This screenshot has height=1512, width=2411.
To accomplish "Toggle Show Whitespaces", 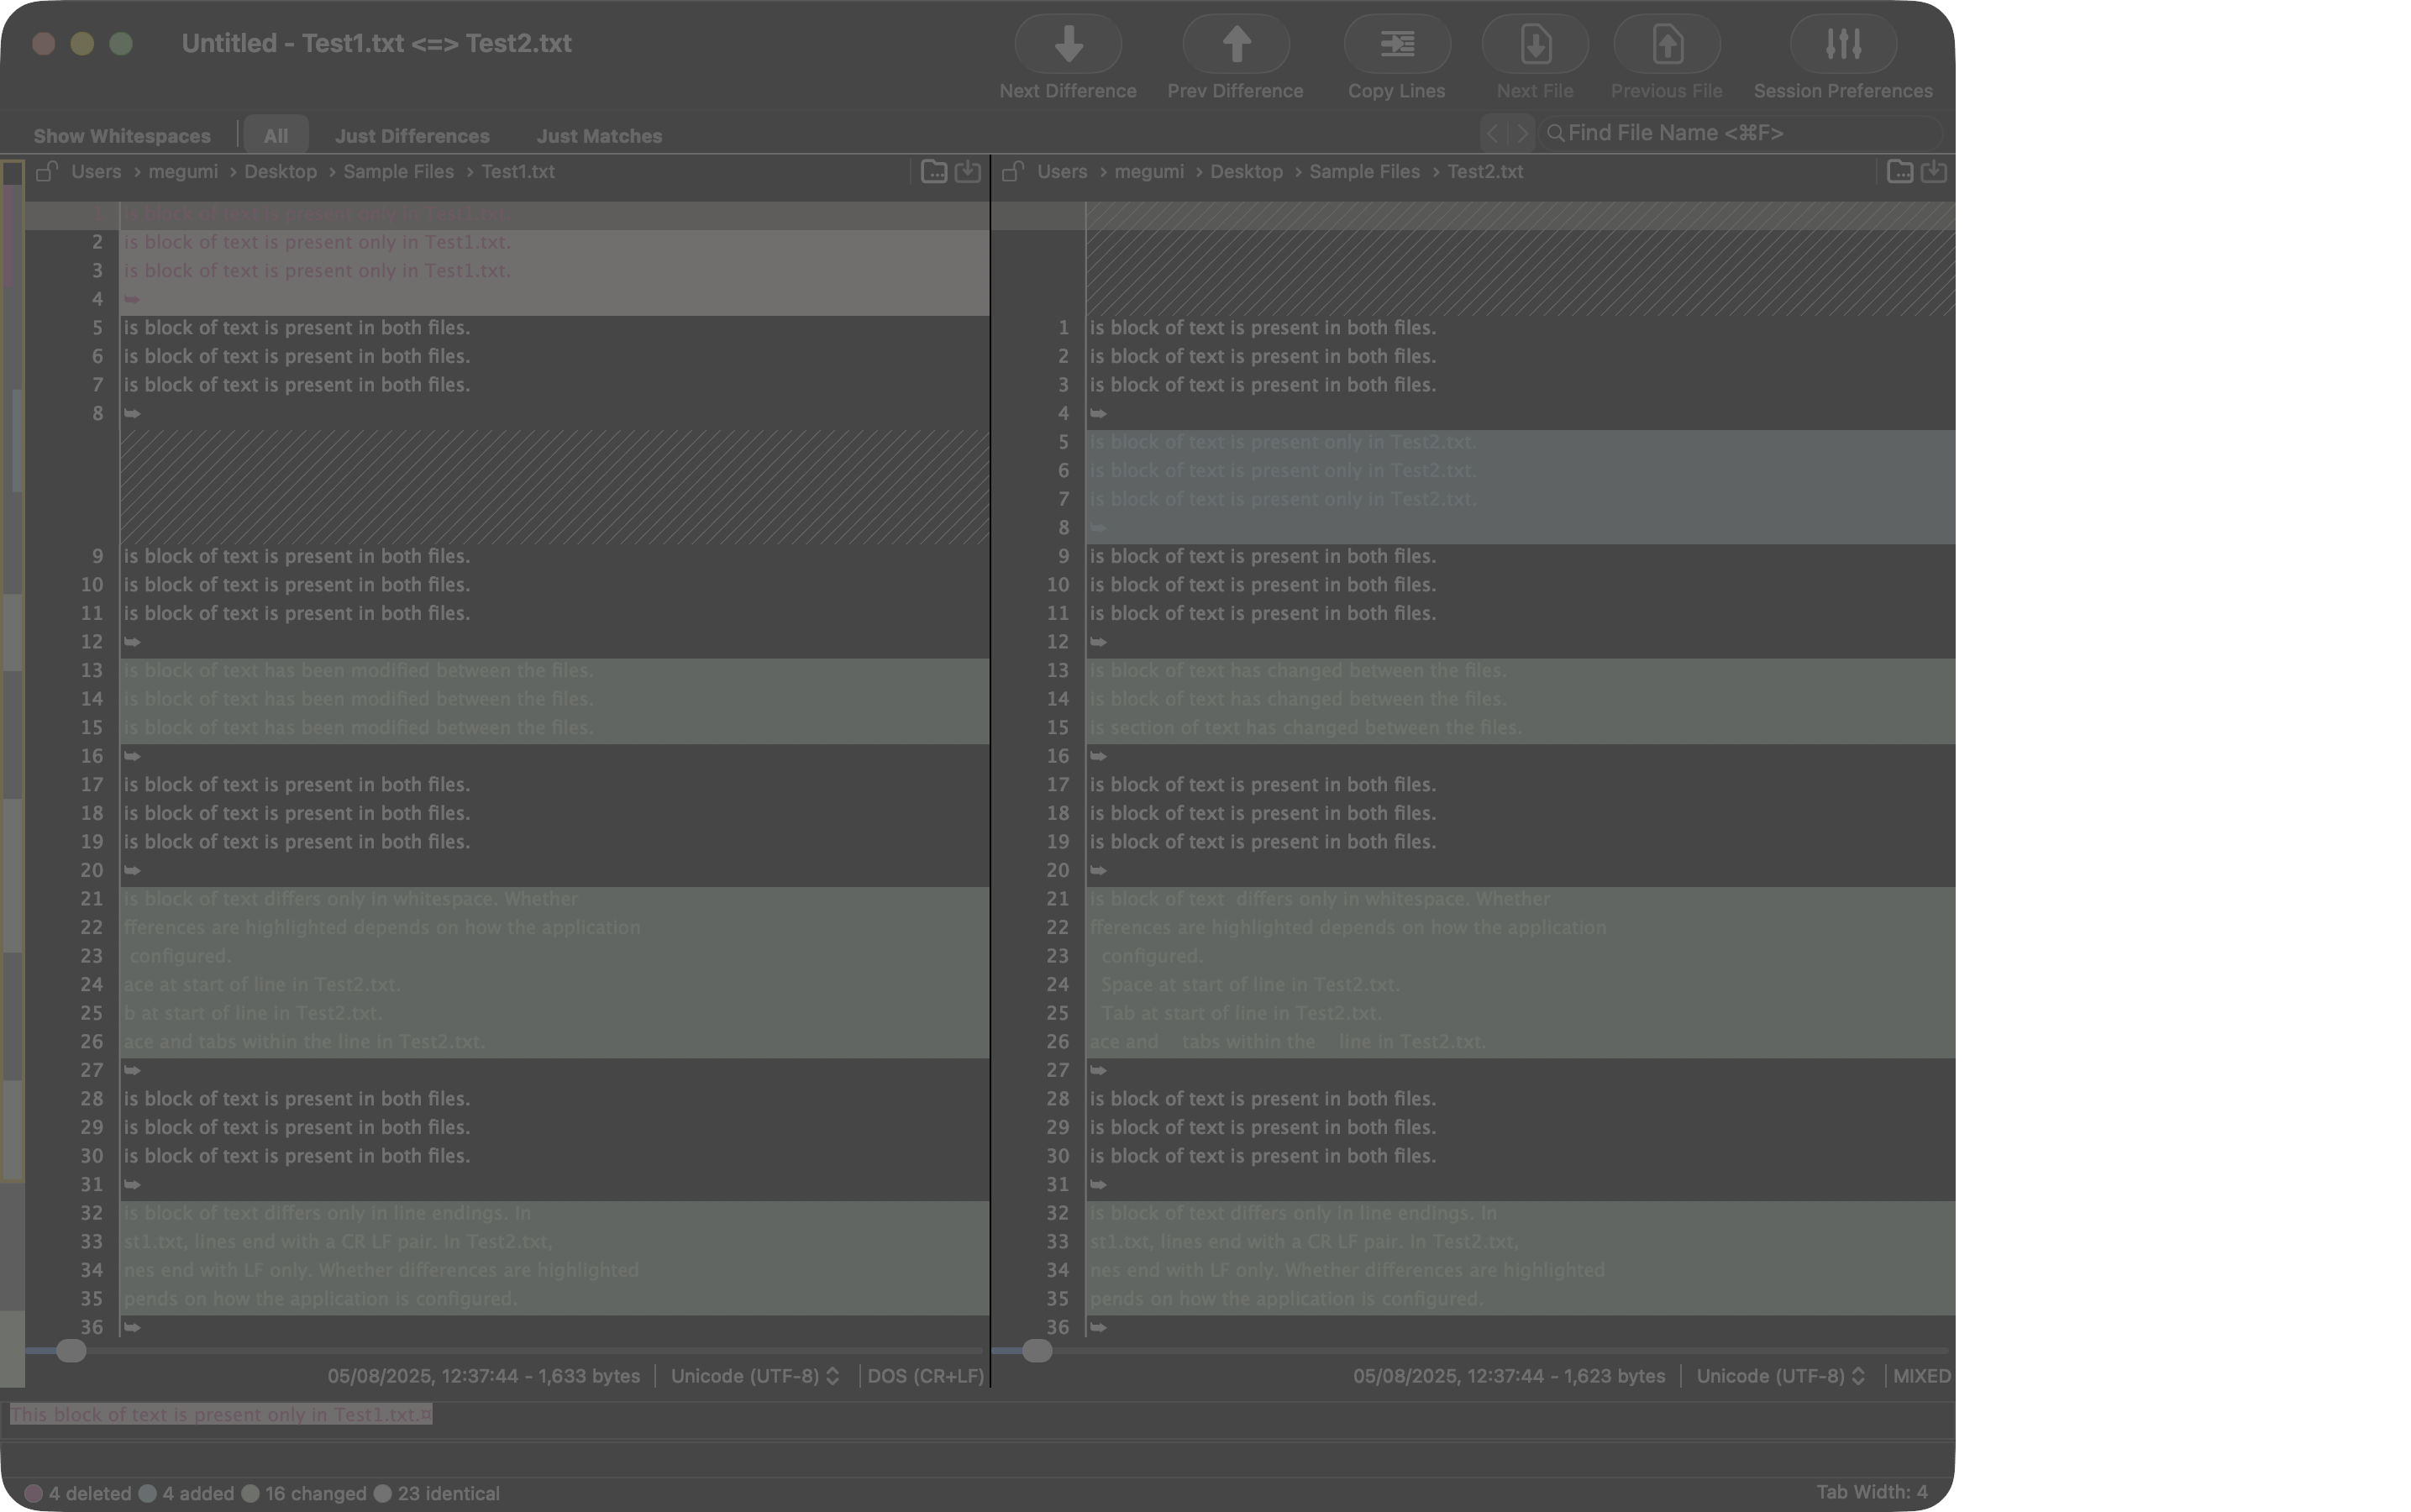I will pos(122,136).
